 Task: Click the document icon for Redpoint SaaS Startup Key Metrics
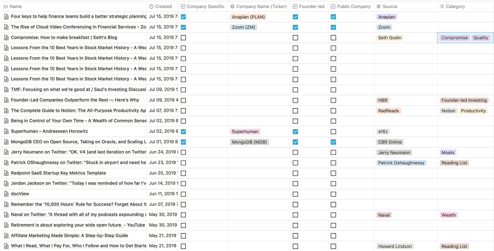(x=6, y=173)
